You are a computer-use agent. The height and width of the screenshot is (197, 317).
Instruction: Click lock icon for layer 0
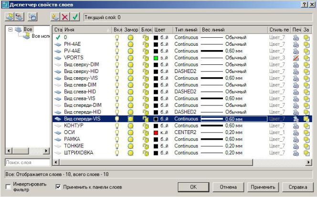tap(145, 38)
